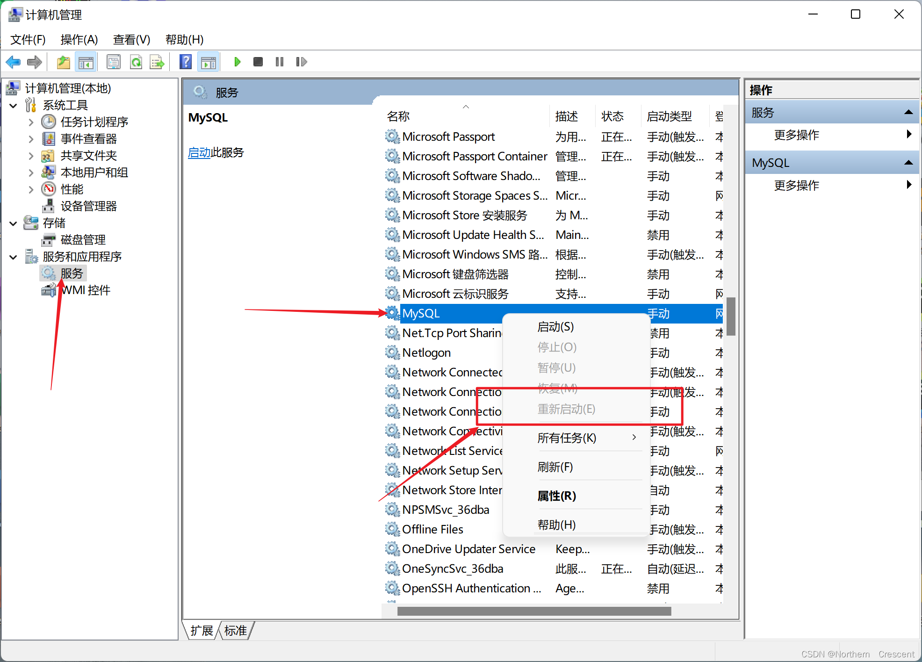The width and height of the screenshot is (922, 662).
Task: Click the Stop Service square toolbar icon
Action: (x=258, y=62)
